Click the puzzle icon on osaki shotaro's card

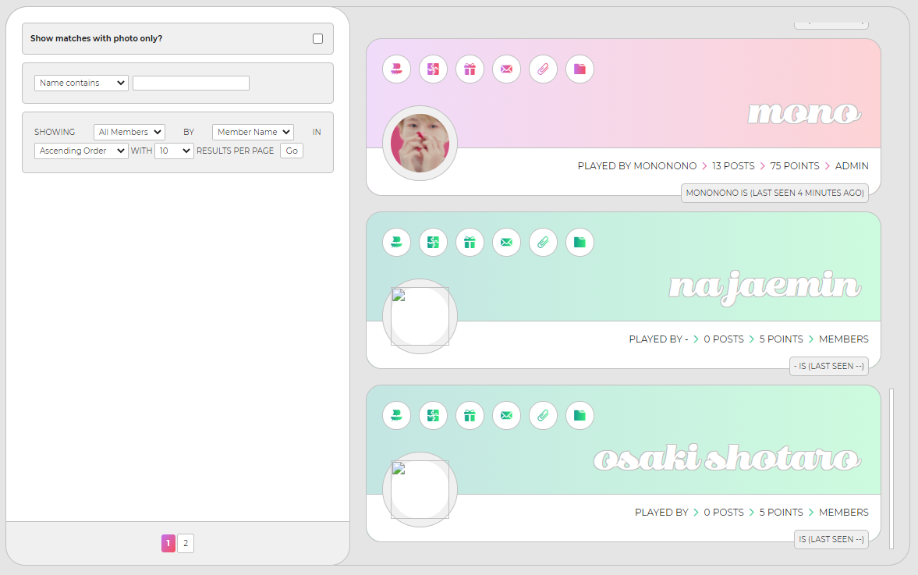tap(433, 416)
